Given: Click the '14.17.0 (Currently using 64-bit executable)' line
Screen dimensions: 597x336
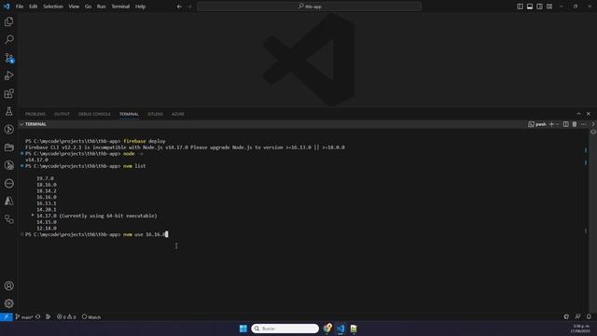Looking at the screenshot, I should (96, 216).
